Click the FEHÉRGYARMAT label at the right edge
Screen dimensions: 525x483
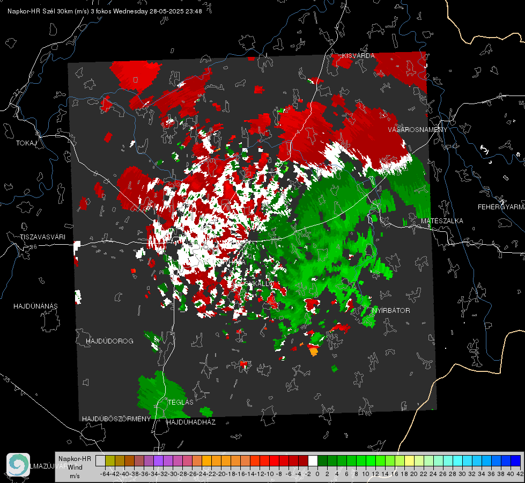501,207
